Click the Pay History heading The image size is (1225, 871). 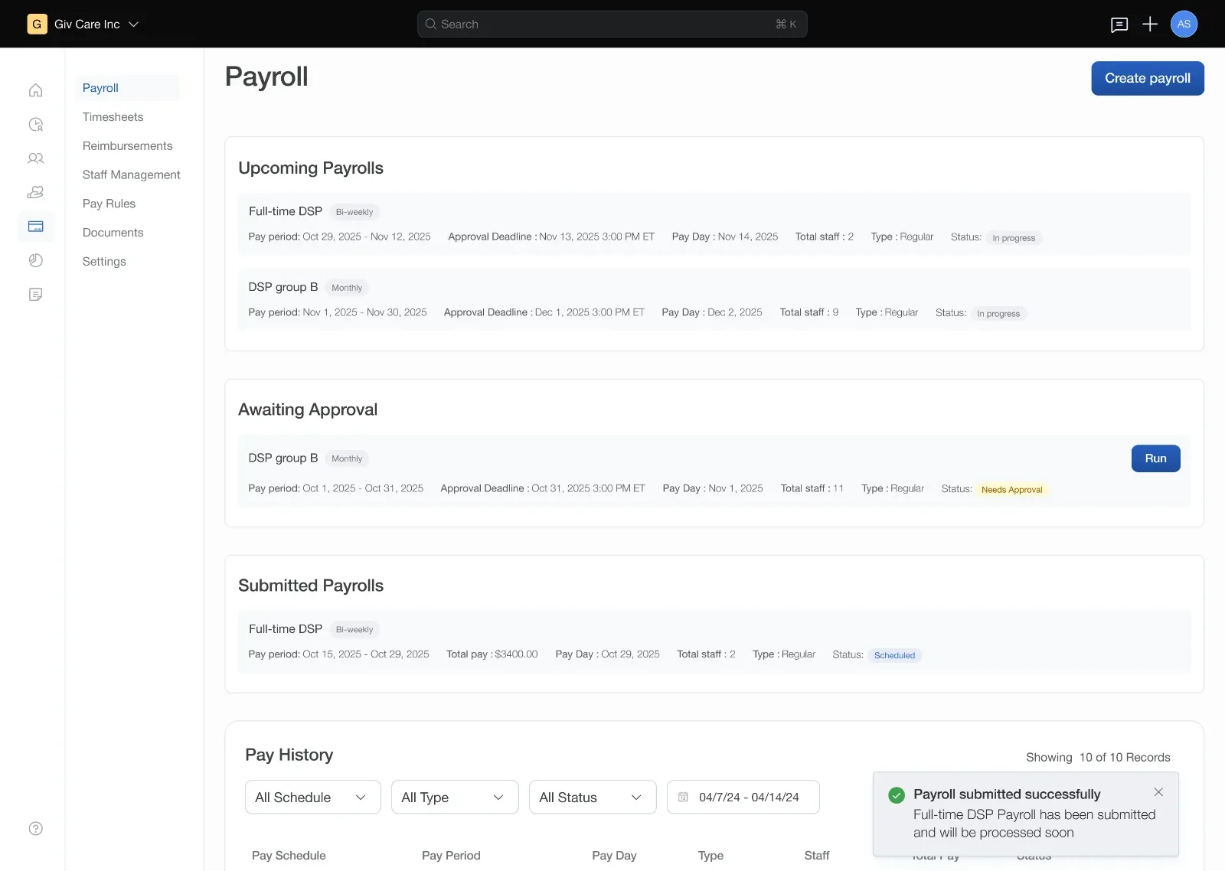coord(289,755)
